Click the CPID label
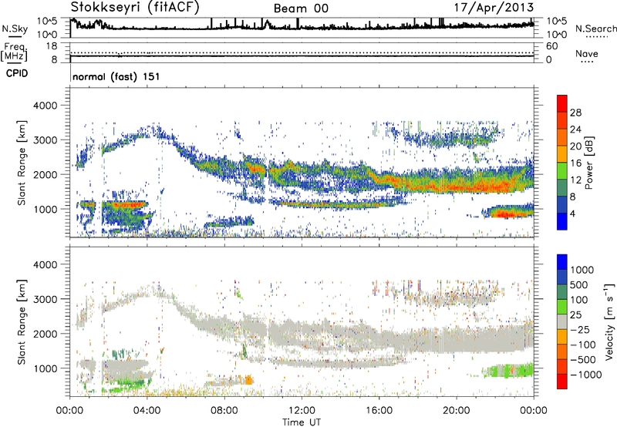 [17, 73]
